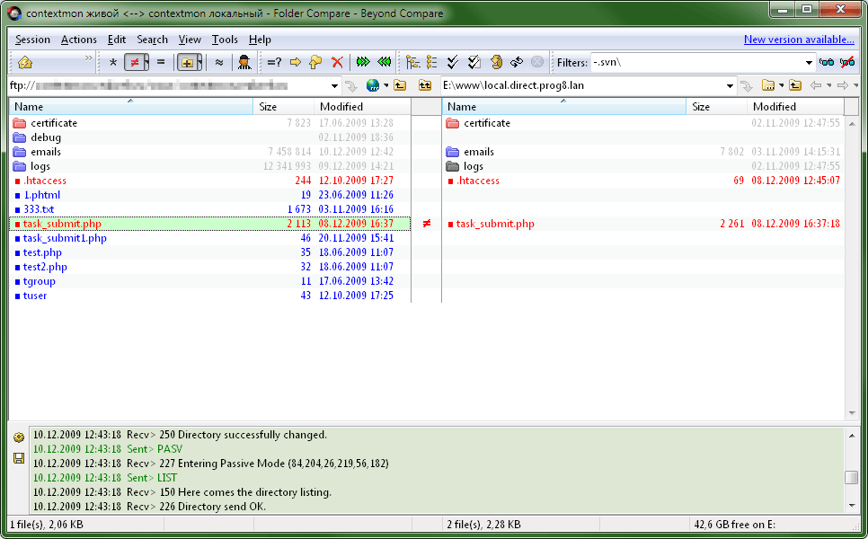Open the Edit menu

[x=117, y=40]
